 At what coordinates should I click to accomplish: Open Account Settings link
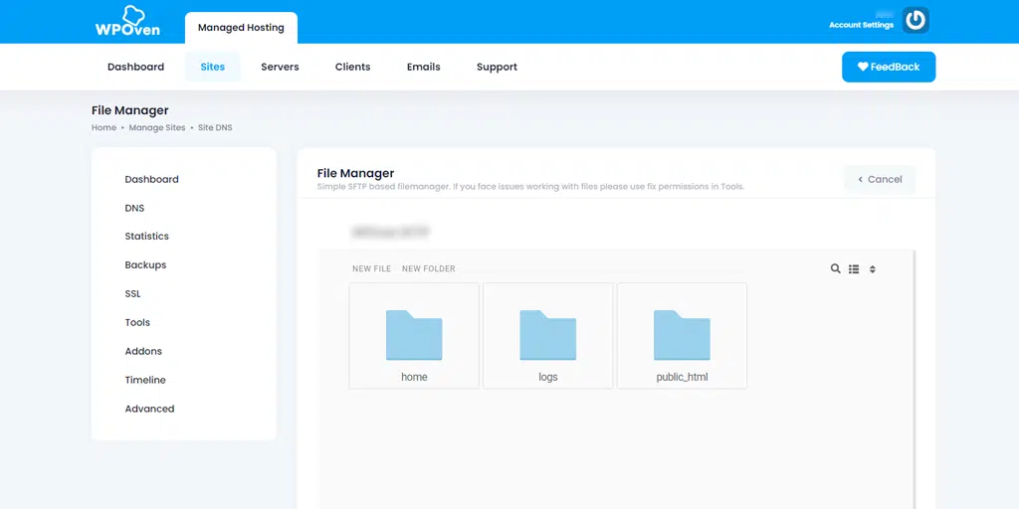[x=861, y=25]
